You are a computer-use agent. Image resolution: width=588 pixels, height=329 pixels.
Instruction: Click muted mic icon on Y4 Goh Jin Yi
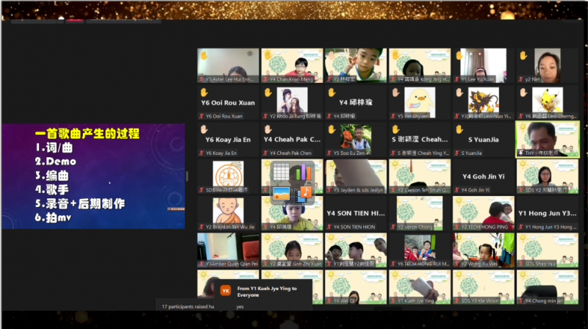point(458,189)
